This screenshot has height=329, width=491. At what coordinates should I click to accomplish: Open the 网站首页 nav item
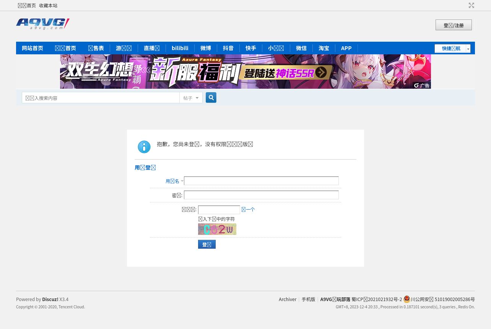coord(33,48)
